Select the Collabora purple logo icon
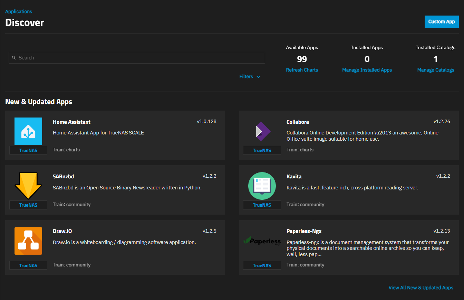The image size is (464, 300). tap(262, 131)
